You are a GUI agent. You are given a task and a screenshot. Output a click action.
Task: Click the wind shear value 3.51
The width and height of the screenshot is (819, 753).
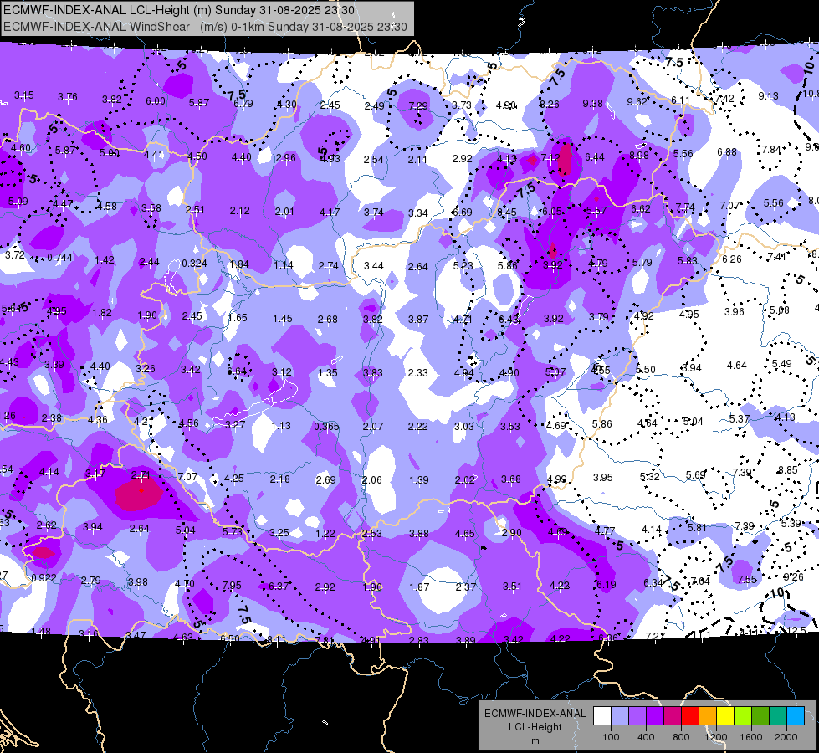click(x=512, y=587)
